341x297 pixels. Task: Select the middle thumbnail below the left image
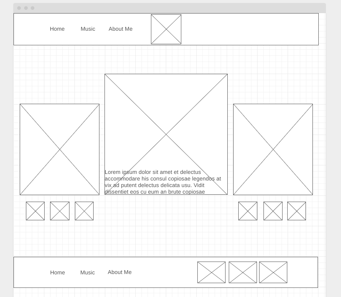pyautogui.click(x=60, y=211)
